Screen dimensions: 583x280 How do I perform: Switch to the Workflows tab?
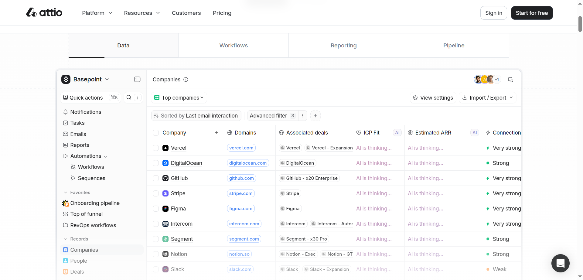[x=233, y=45]
